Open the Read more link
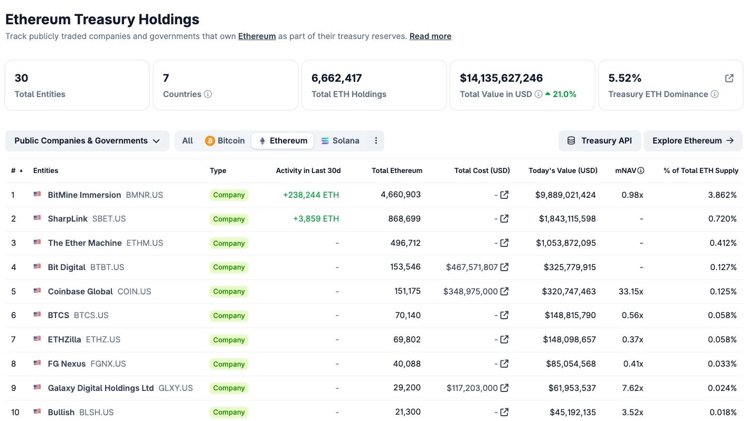 430,36
